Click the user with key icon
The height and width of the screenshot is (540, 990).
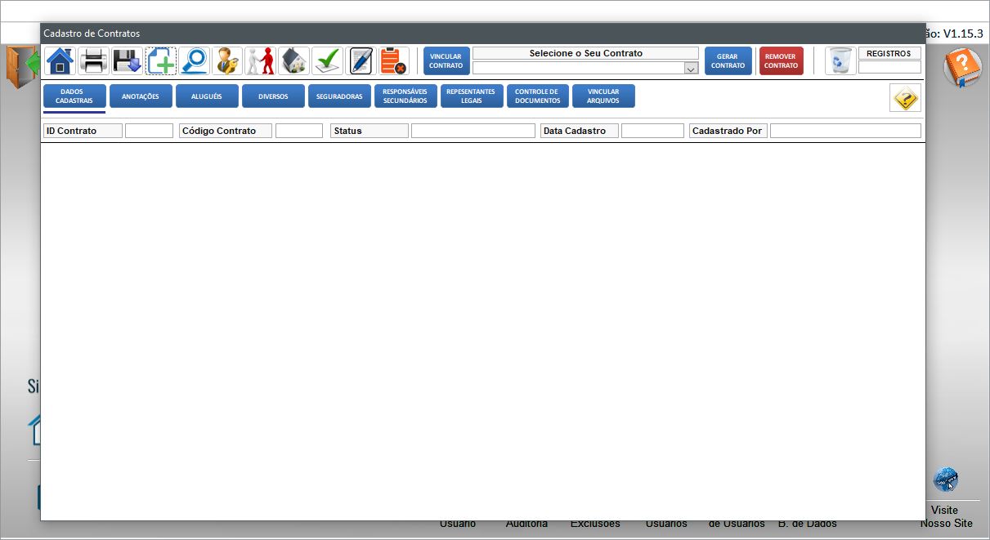227,61
